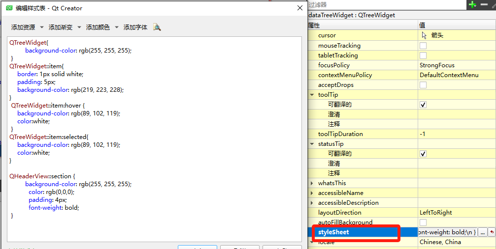Click the DefaultContextMenu value

(449, 75)
